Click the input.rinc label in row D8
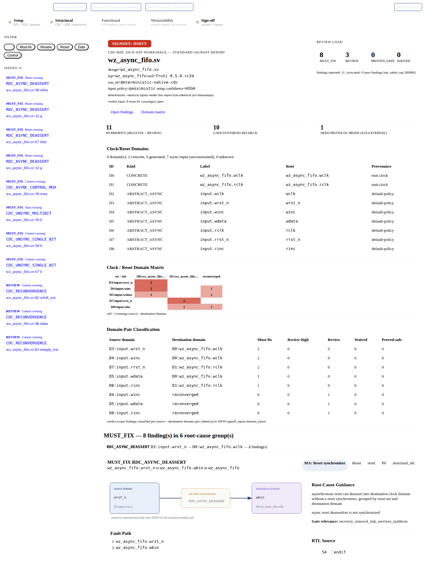This screenshot has height=580, width=427. (212, 249)
